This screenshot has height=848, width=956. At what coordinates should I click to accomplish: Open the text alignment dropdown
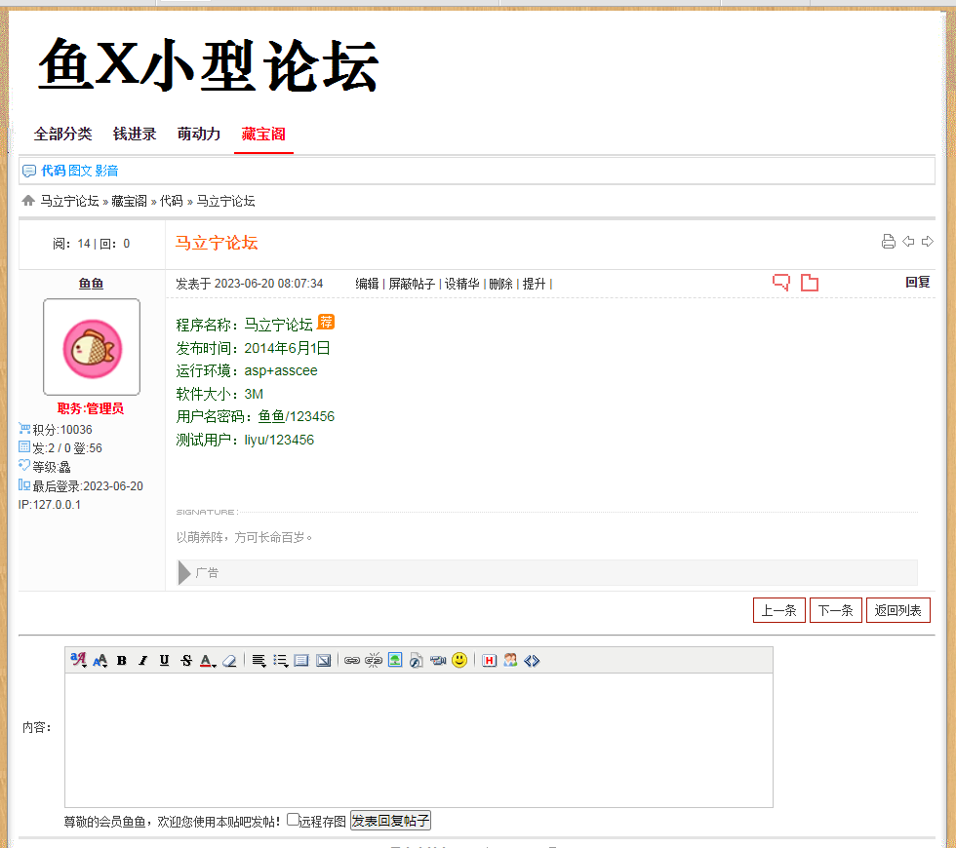tap(259, 661)
